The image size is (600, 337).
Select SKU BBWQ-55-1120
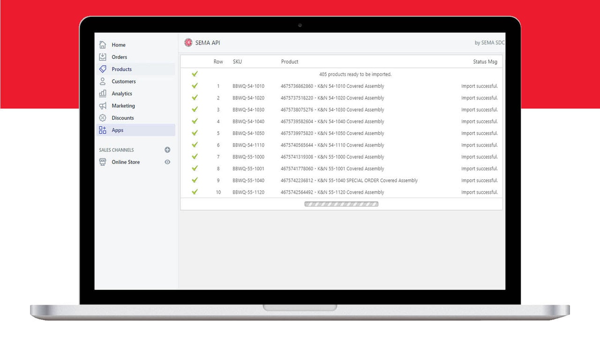click(248, 192)
